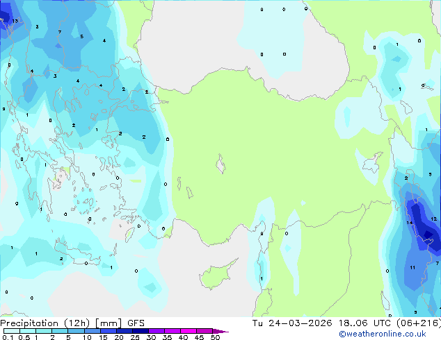Click the 'GFS' model label

(x=136, y=323)
